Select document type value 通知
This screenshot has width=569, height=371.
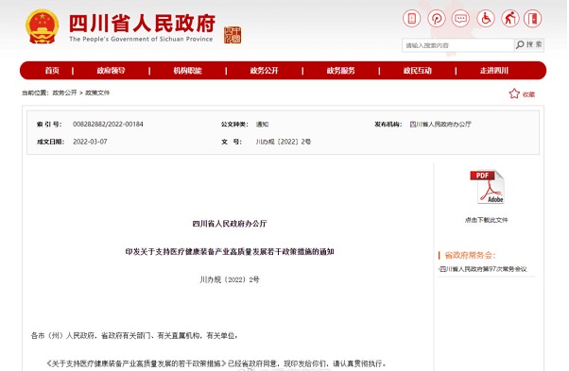coord(262,125)
